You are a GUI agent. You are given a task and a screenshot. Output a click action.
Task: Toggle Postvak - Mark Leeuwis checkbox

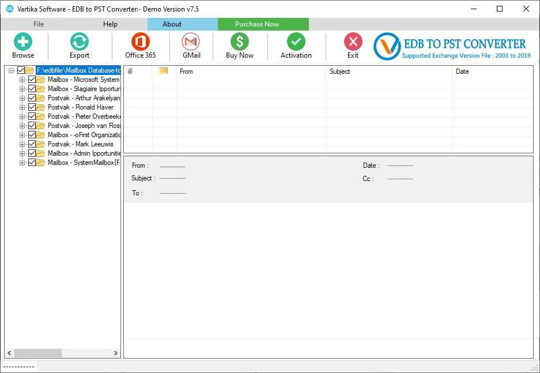click(32, 144)
